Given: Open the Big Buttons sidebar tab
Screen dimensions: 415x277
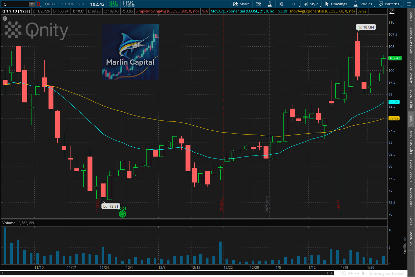Looking at the screenshot, I should coord(411,99).
